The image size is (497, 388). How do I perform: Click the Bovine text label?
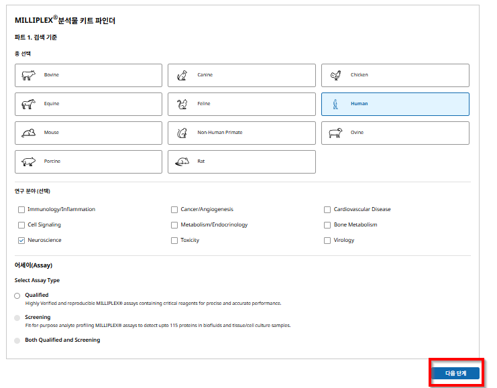(x=52, y=75)
